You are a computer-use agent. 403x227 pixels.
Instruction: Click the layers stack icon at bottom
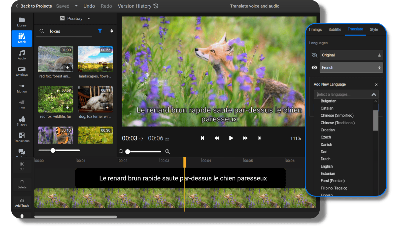click(x=22, y=216)
